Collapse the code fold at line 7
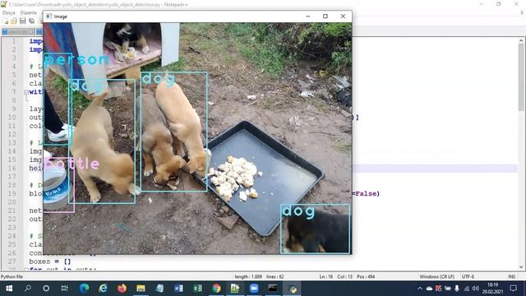526x296 pixels. pos(26,92)
